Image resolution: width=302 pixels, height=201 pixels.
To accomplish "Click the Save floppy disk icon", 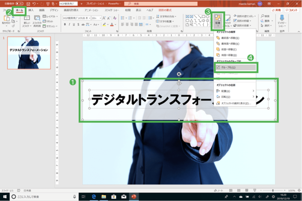I will pyautogui.click(x=28, y=4).
